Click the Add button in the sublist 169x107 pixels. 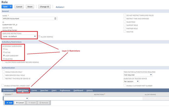coord(9,103)
